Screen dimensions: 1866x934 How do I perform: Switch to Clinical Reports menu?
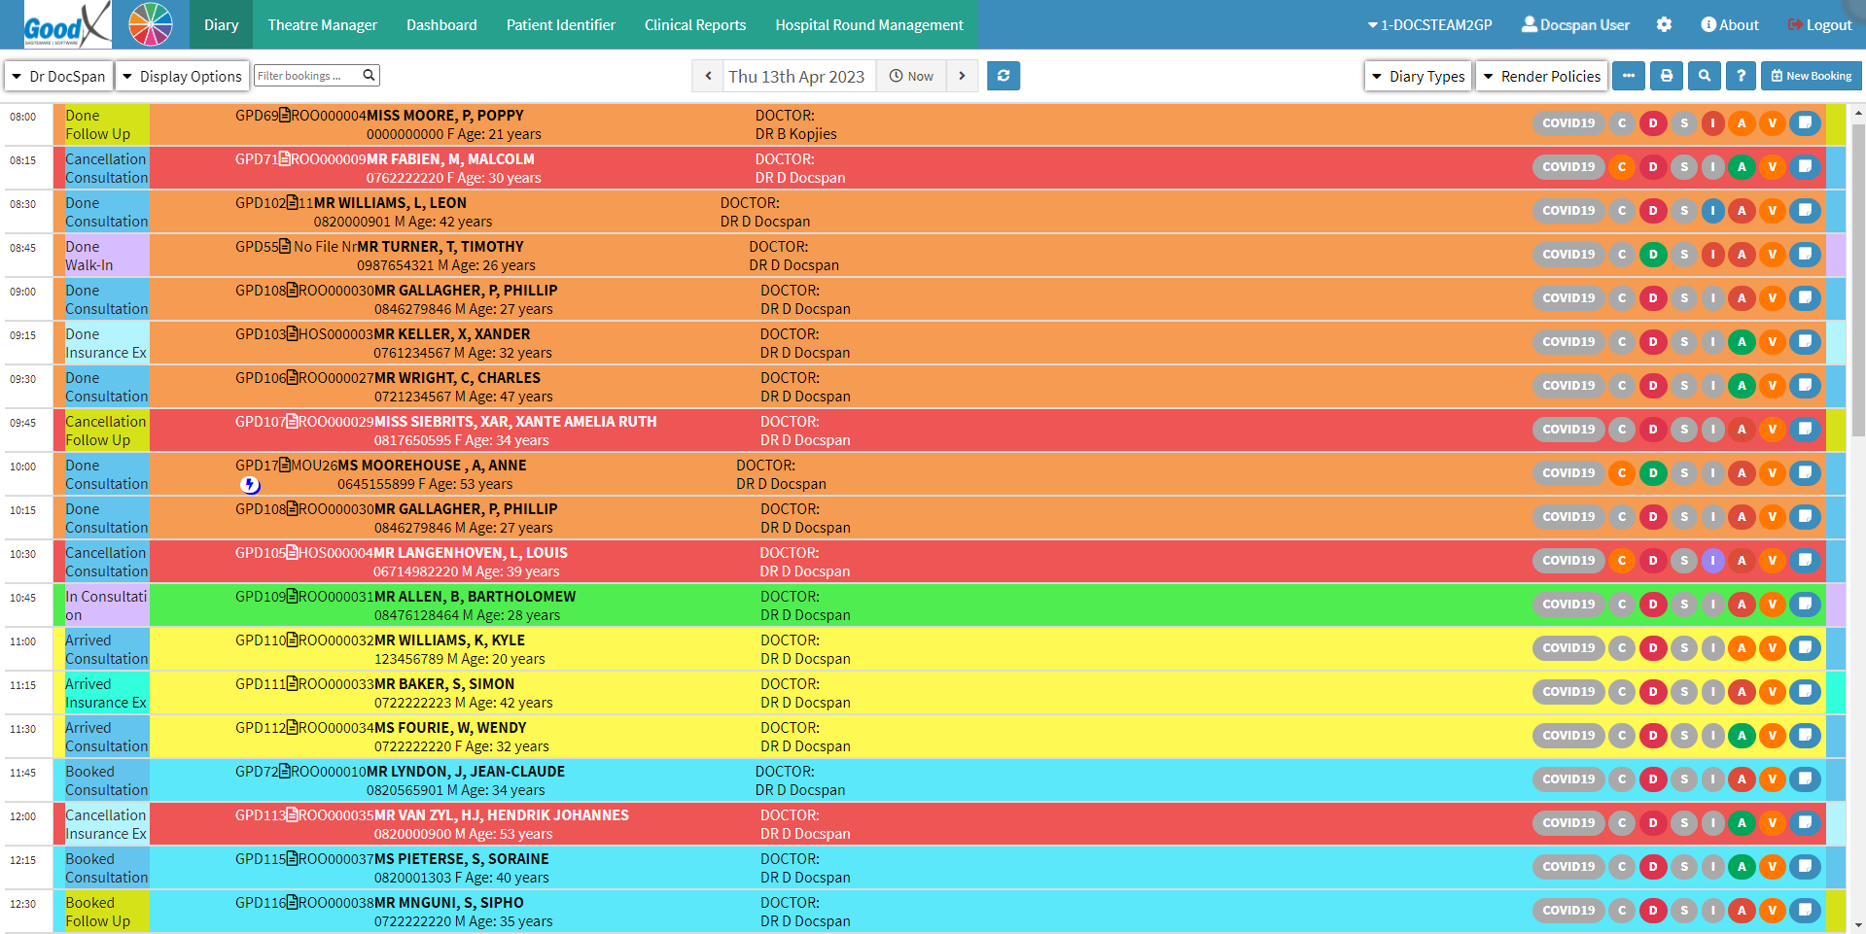coord(694,25)
